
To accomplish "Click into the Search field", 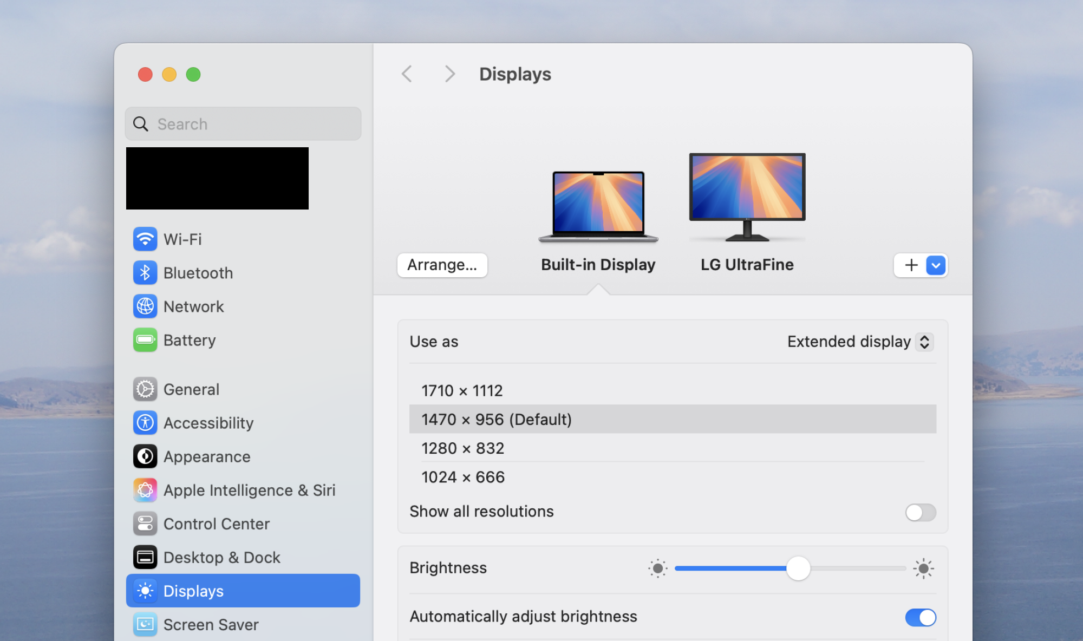I will [243, 124].
